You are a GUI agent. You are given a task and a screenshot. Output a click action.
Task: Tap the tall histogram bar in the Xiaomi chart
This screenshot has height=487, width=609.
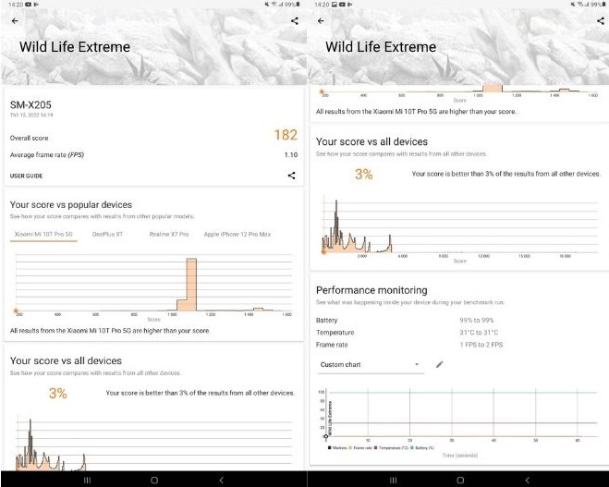point(191,285)
